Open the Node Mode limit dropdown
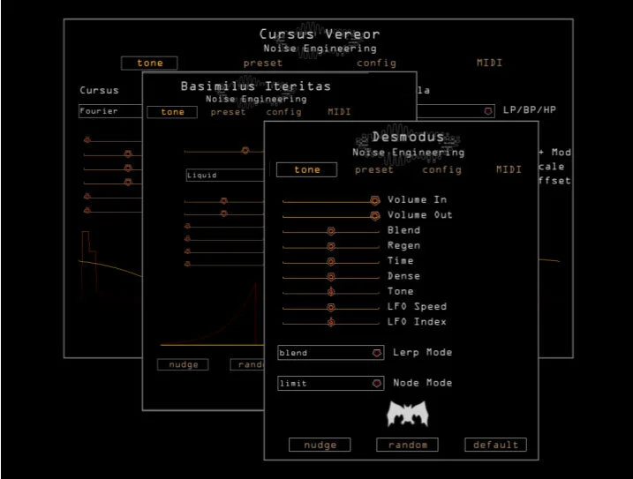This screenshot has width=633, height=479. coord(331,383)
